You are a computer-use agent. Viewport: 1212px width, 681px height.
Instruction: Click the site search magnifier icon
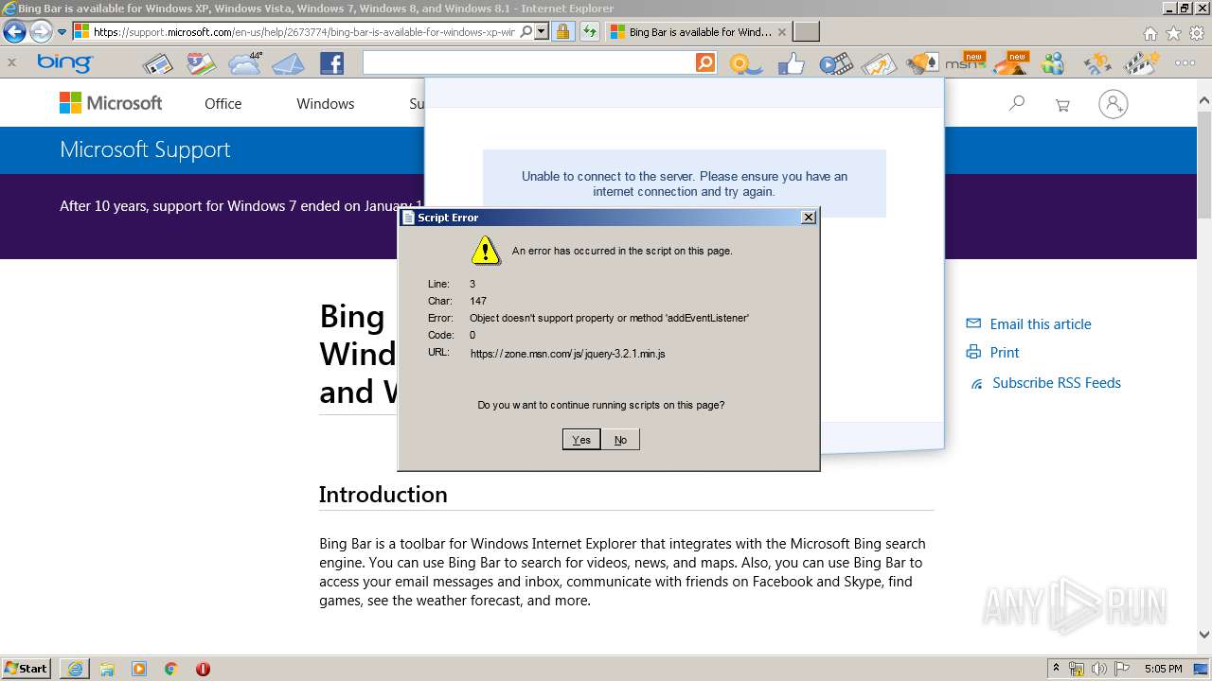(1016, 103)
